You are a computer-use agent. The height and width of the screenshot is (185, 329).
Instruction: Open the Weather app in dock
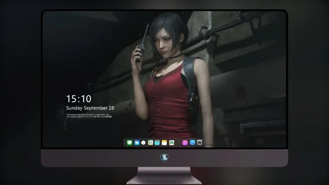click(137, 142)
